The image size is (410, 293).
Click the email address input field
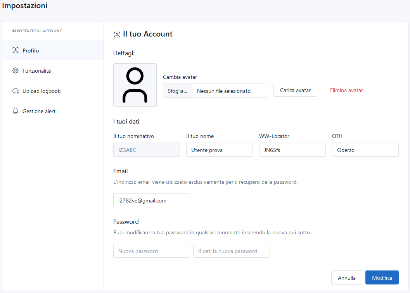151,200
